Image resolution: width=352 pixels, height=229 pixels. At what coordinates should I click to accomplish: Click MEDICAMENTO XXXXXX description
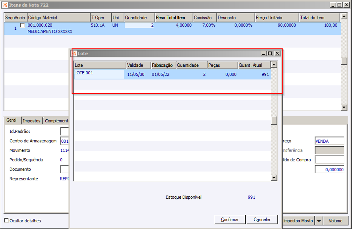tap(50, 32)
